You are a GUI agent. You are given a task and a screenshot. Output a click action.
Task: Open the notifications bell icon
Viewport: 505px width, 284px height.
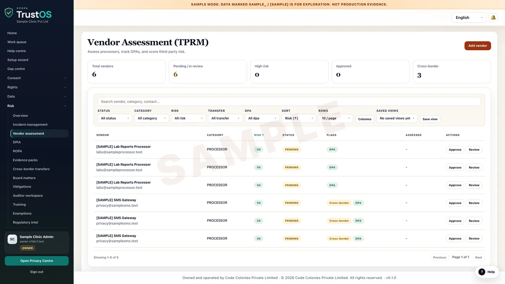click(x=493, y=18)
